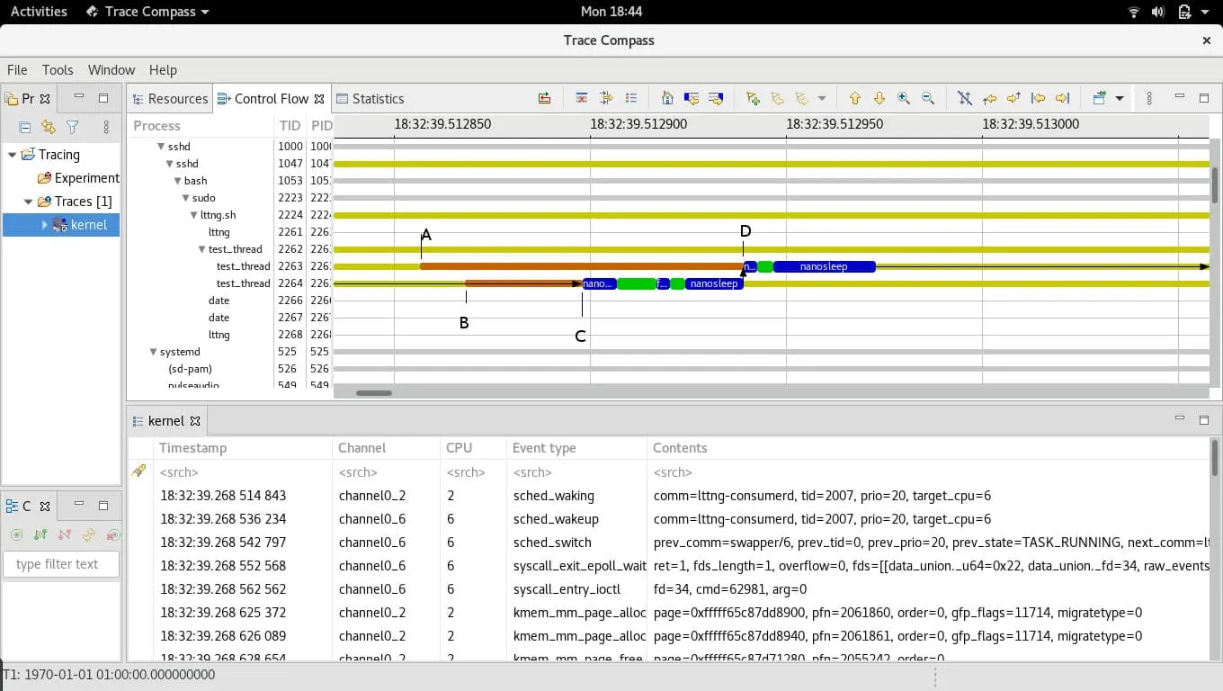
Task: Collapse the sudo process row
Action: [x=186, y=198]
